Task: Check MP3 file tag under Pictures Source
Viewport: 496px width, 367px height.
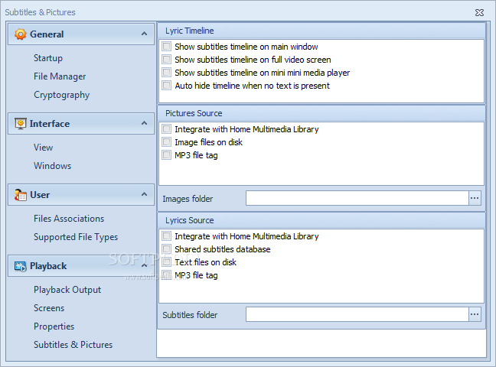Action: pos(166,155)
